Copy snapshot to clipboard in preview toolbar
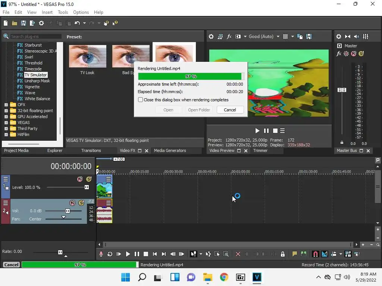 click(300, 36)
